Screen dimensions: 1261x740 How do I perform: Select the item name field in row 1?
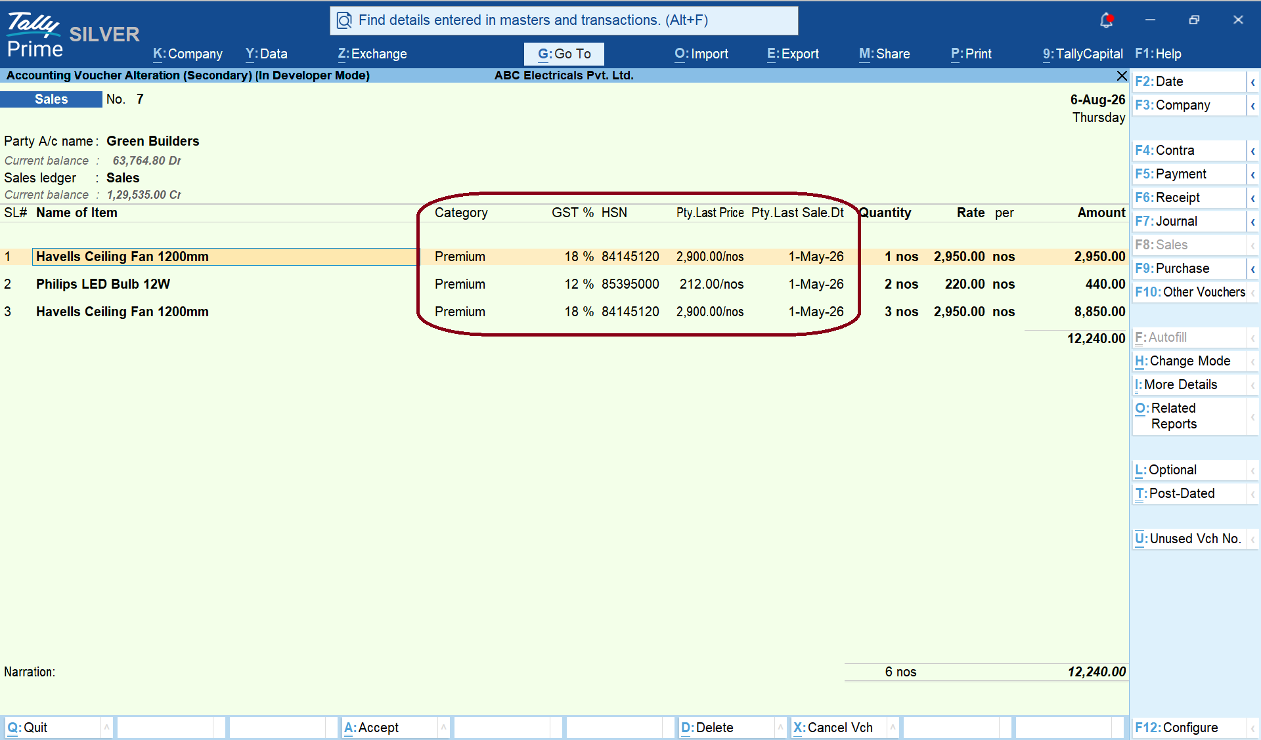tap(225, 257)
